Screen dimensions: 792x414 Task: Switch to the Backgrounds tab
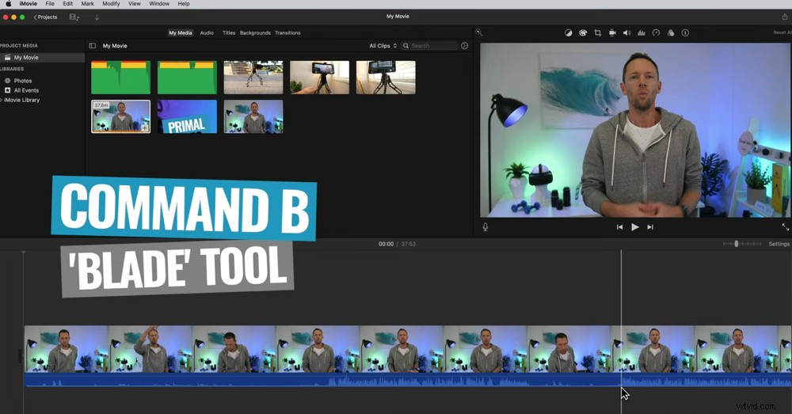[x=255, y=32]
